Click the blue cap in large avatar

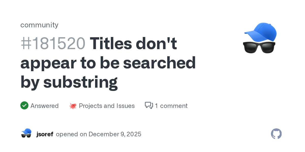[261, 32]
